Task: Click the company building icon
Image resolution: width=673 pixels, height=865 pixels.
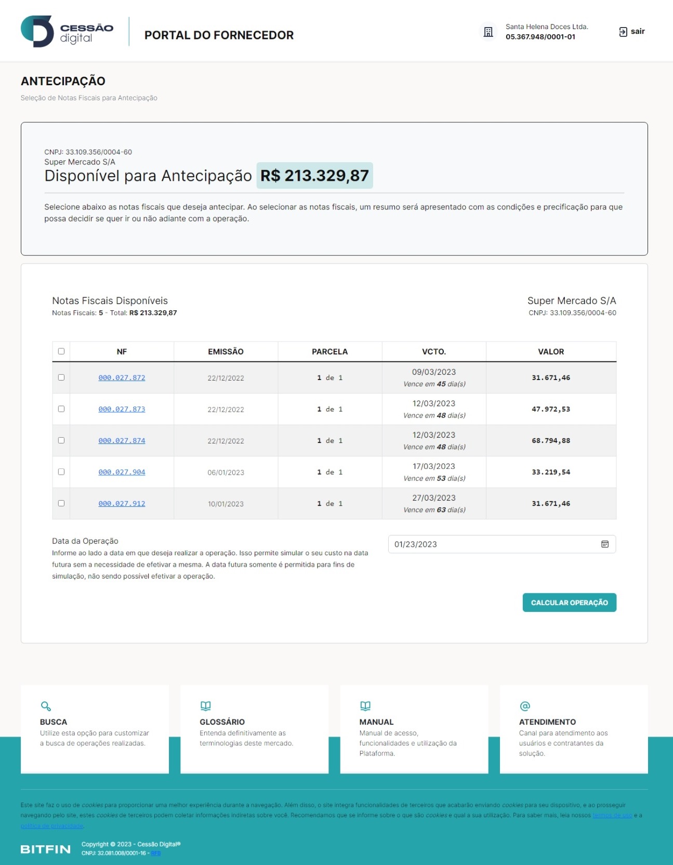Action: (x=488, y=32)
